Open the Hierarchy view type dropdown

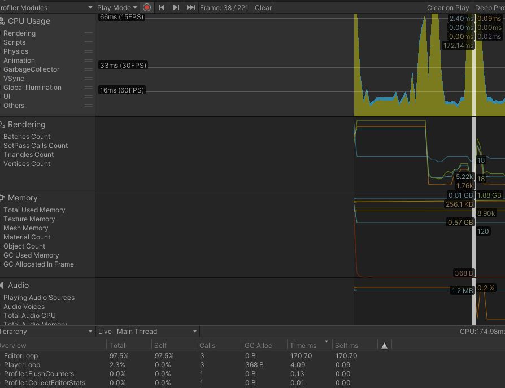pyautogui.click(x=46, y=332)
